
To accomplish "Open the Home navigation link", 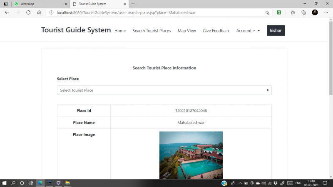I will tap(120, 31).
